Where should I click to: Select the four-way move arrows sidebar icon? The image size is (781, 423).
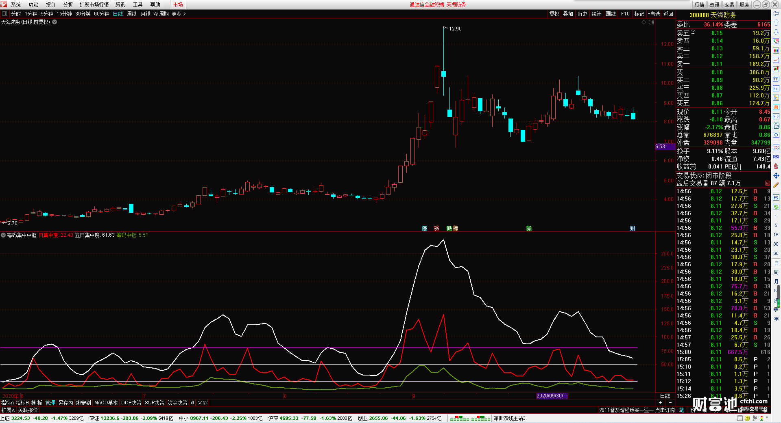(x=776, y=175)
